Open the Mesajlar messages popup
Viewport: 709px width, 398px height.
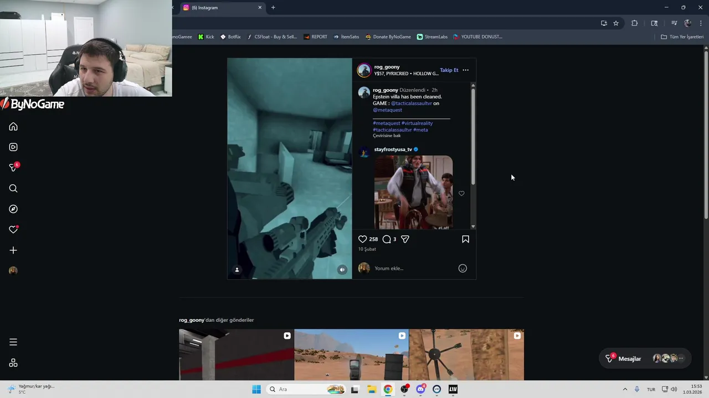click(x=645, y=359)
